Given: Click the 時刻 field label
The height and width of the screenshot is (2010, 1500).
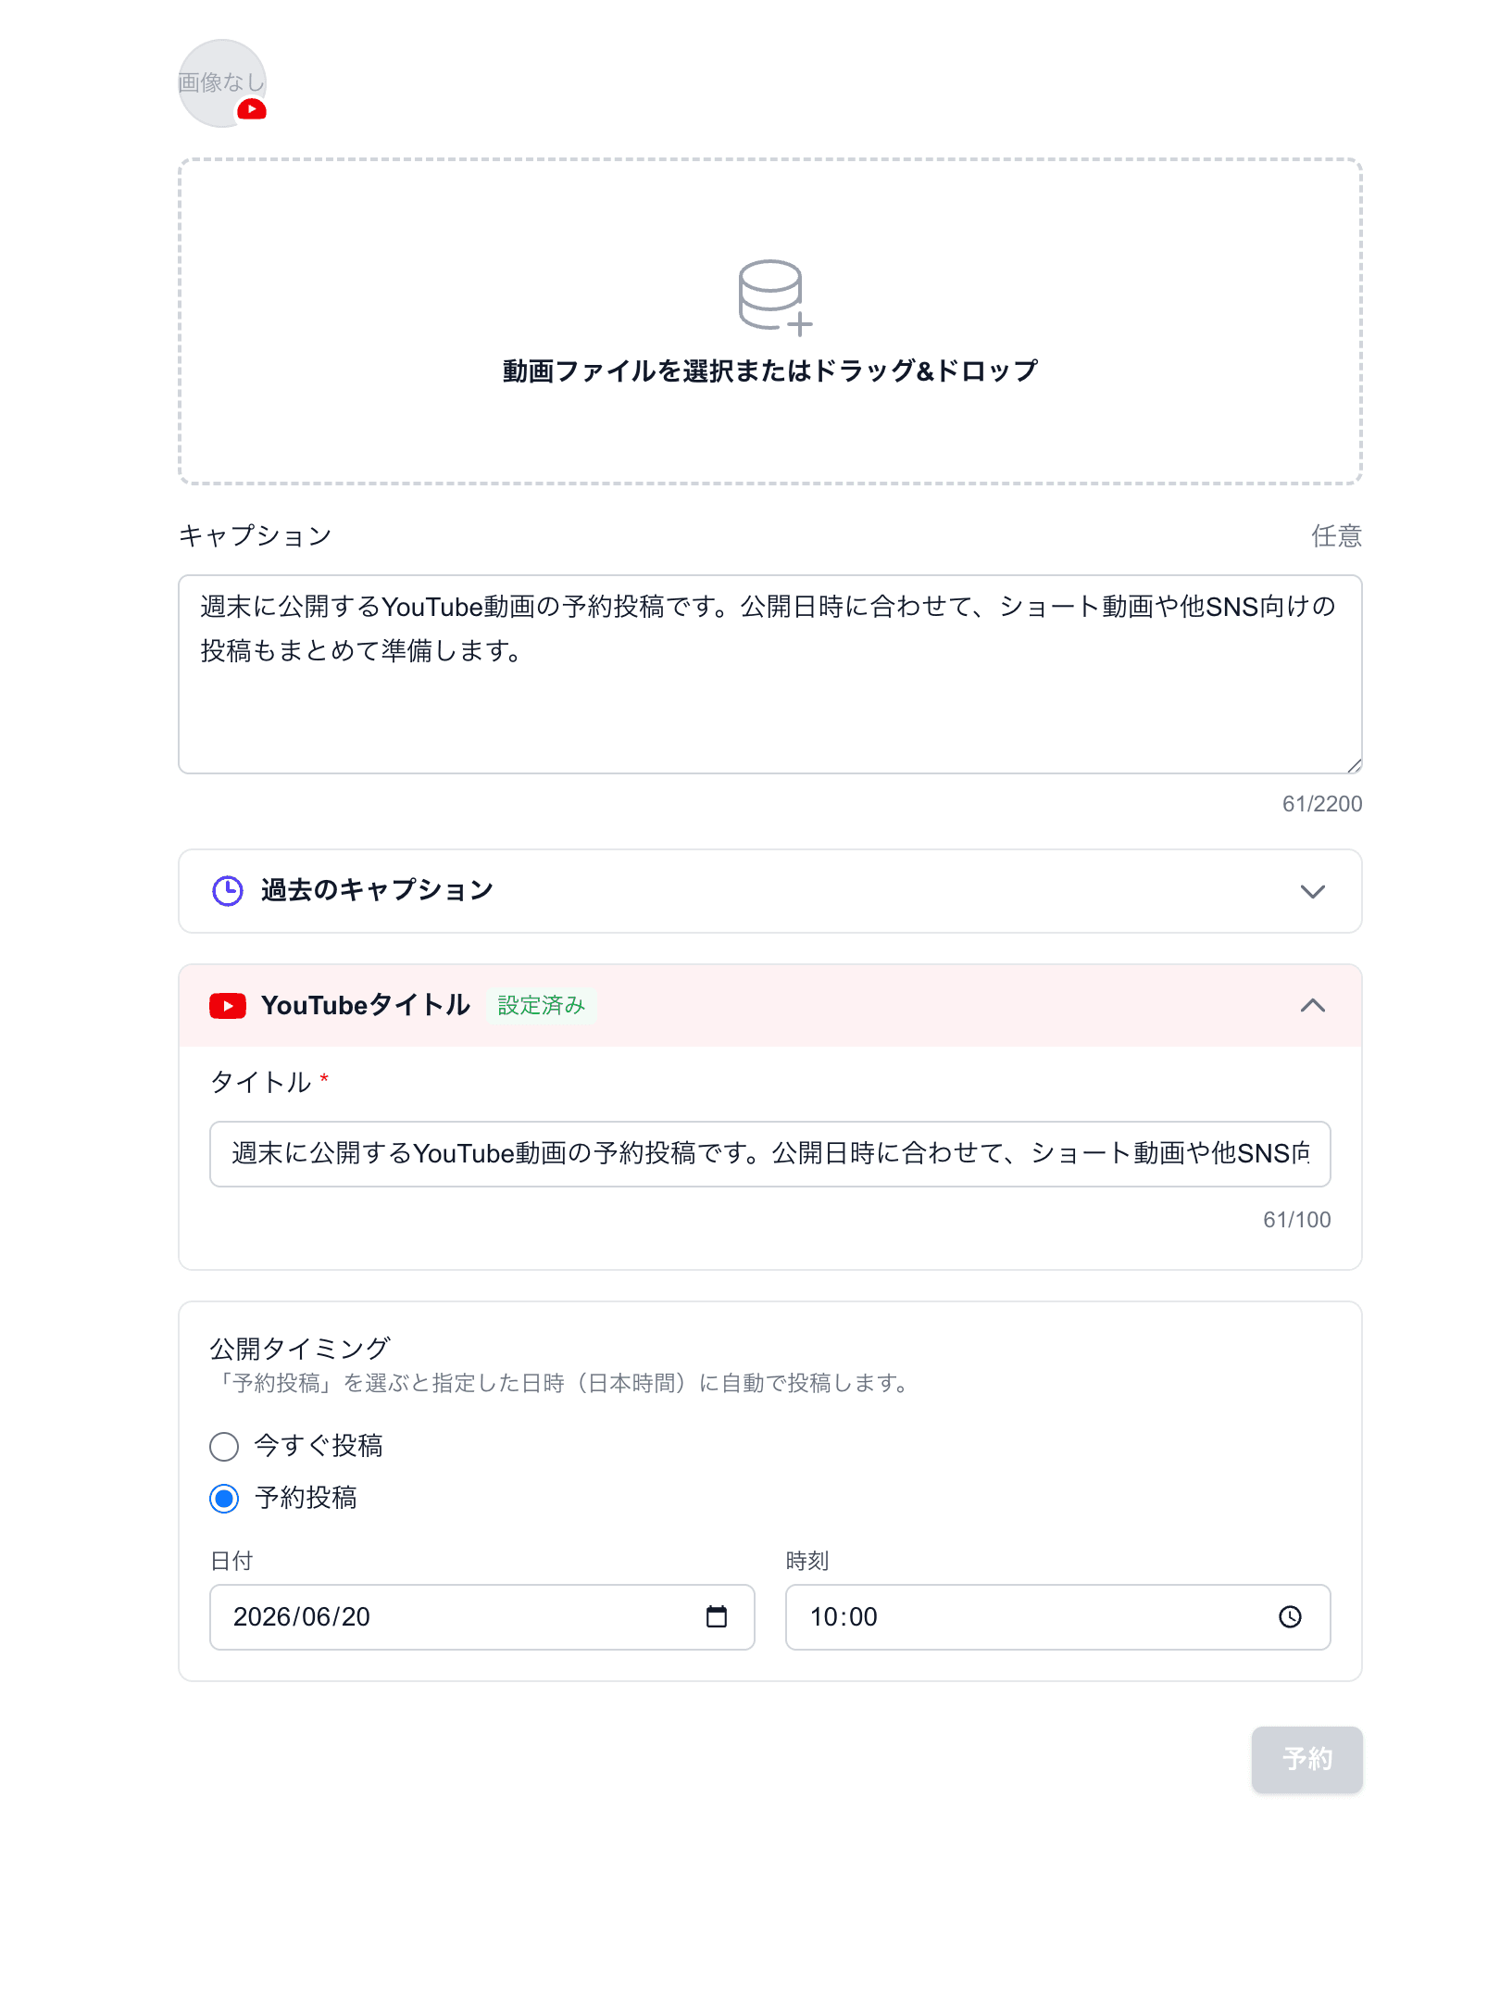Looking at the screenshot, I should tap(807, 1562).
